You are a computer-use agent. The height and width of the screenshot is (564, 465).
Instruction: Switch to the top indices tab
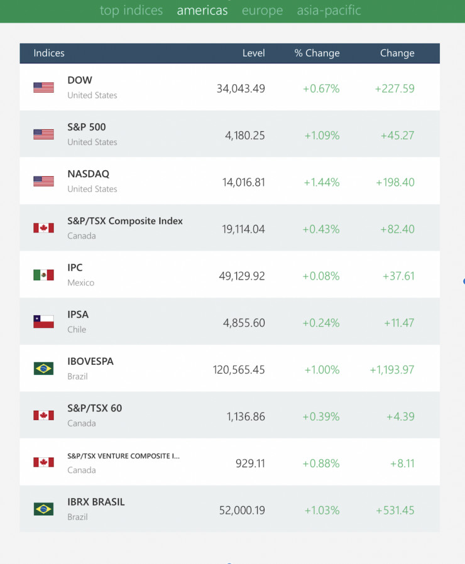tap(131, 10)
